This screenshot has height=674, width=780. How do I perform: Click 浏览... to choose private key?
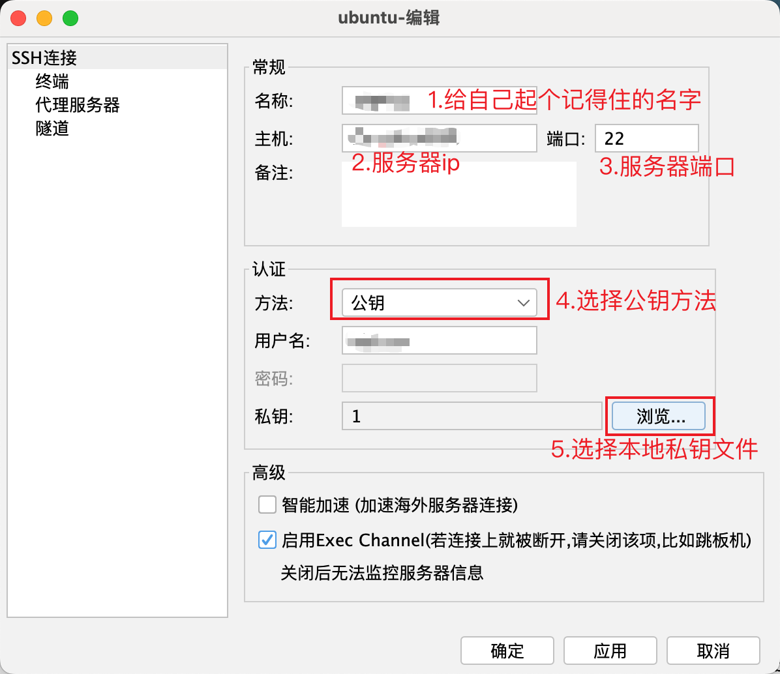(659, 416)
